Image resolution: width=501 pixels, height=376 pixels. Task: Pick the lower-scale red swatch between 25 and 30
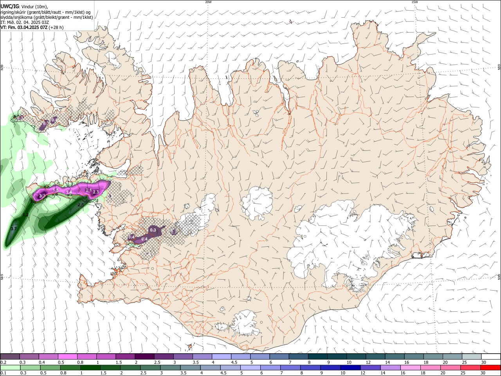pyautogui.click(x=470, y=367)
